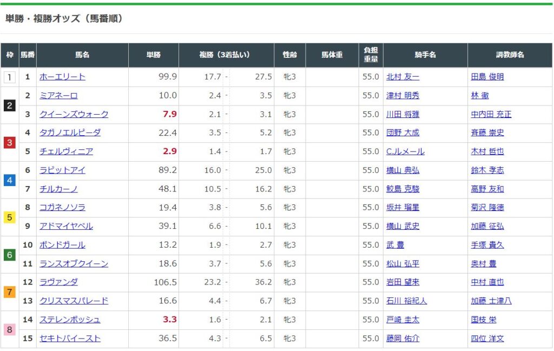This screenshot has width=554, height=351.
Task: Click jockey link C.ルメール
Action: click(405, 151)
